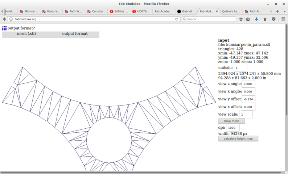Open the bookmarks list icon

(x=248, y=19)
